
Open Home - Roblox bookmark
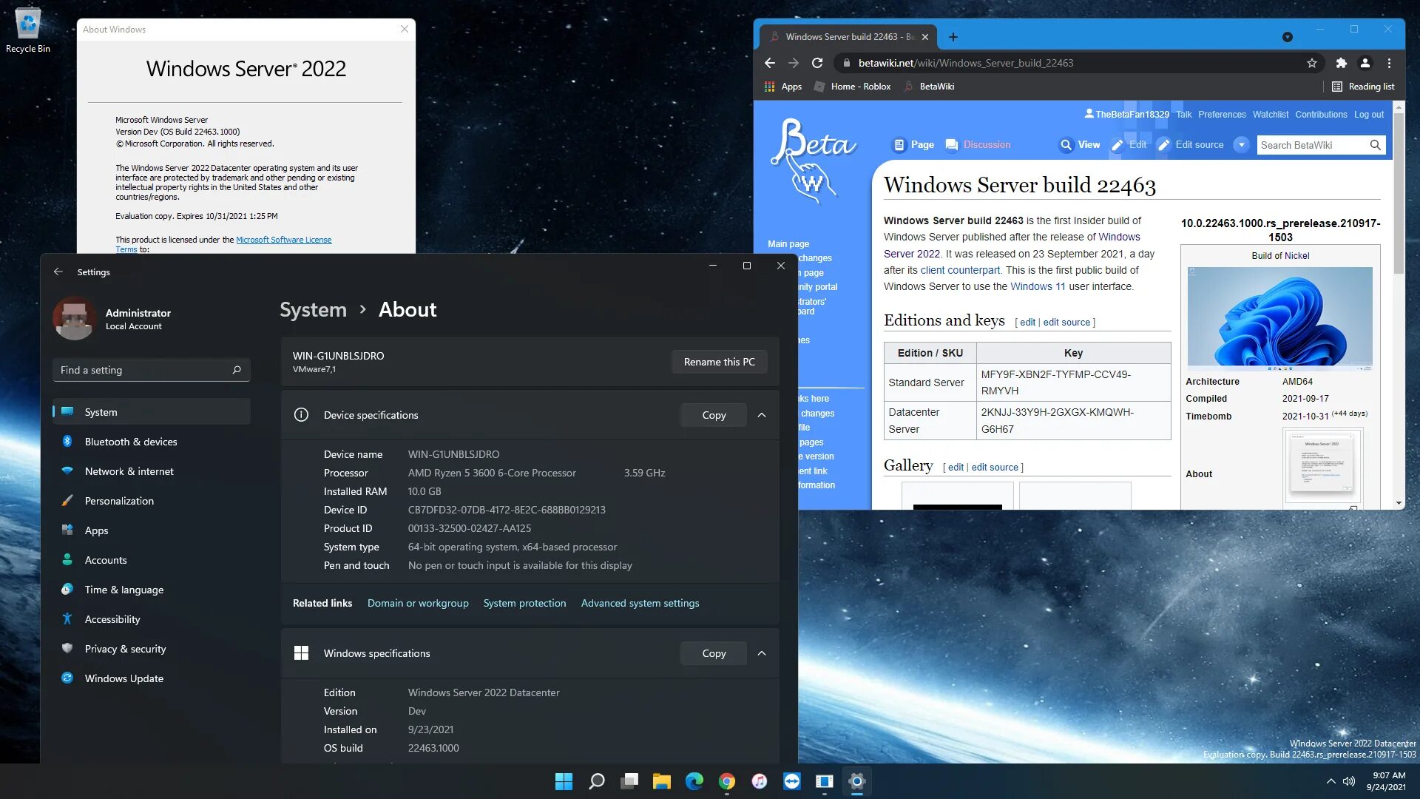[x=853, y=87]
